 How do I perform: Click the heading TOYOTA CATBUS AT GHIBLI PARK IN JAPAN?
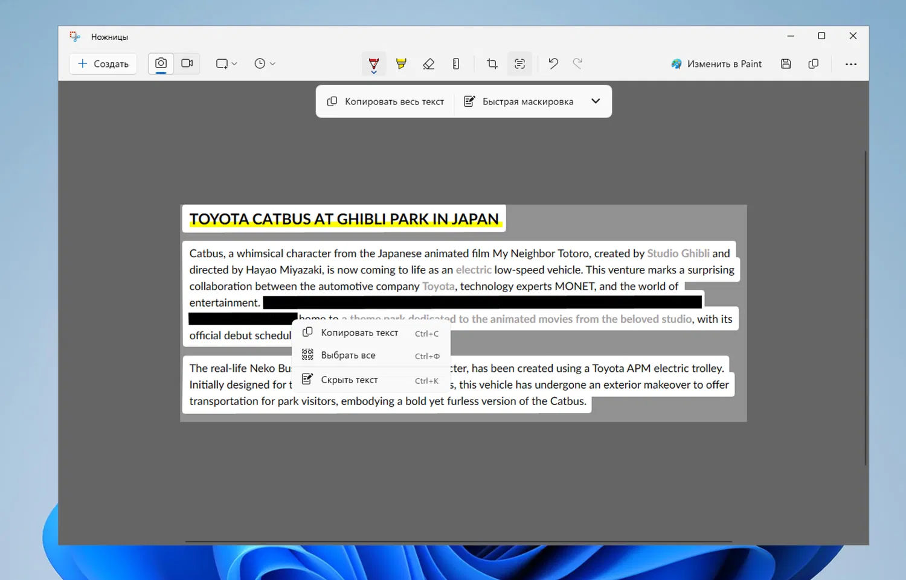click(x=344, y=219)
